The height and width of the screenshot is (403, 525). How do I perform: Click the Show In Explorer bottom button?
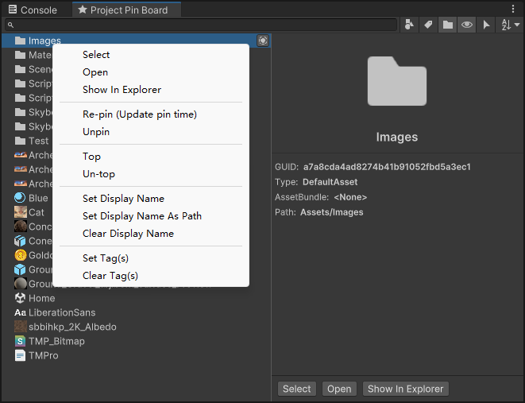pos(406,389)
